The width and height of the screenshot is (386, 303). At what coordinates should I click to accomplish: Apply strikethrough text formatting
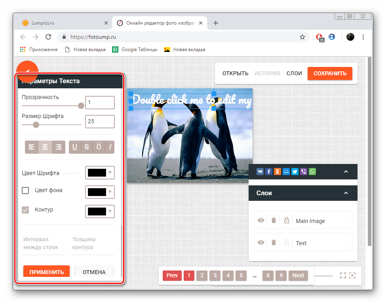coord(86,147)
